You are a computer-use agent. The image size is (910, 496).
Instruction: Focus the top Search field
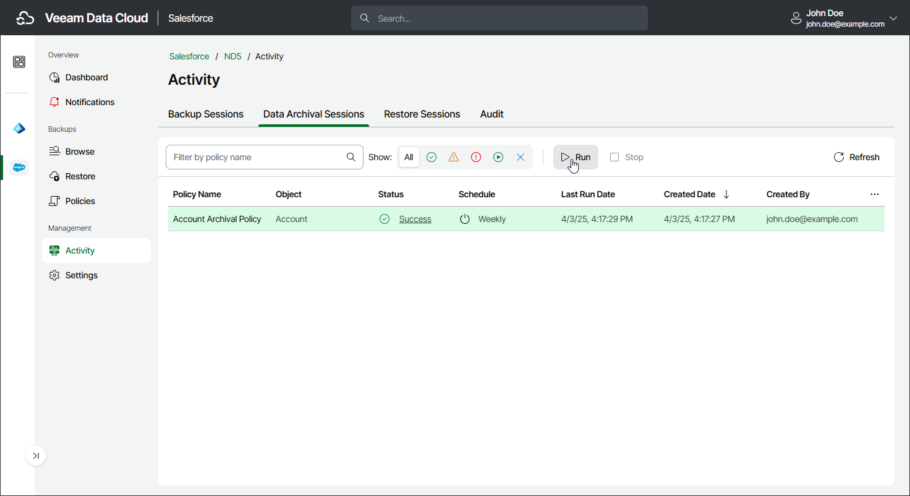coord(500,18)
